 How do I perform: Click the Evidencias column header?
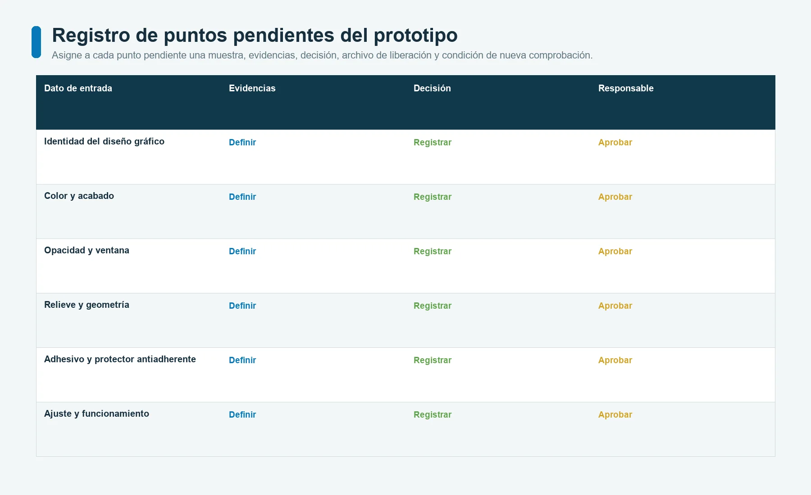pyautogui.click(x=252, y=88)
